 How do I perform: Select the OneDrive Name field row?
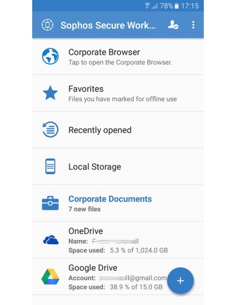tap(103, 241)
